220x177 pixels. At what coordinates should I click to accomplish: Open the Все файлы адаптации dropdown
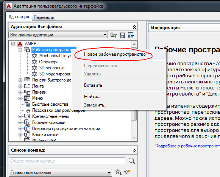pyautogui.click(x=58, y=35)
